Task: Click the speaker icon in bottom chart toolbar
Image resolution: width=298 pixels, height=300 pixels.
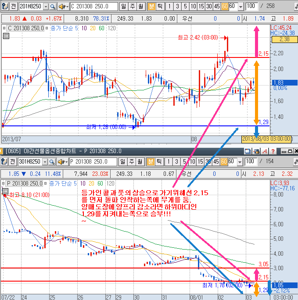Action: 62,161
